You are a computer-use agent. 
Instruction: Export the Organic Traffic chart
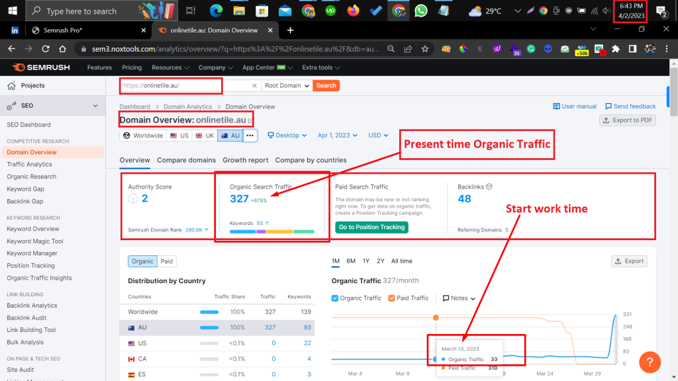tap(629, 261)
